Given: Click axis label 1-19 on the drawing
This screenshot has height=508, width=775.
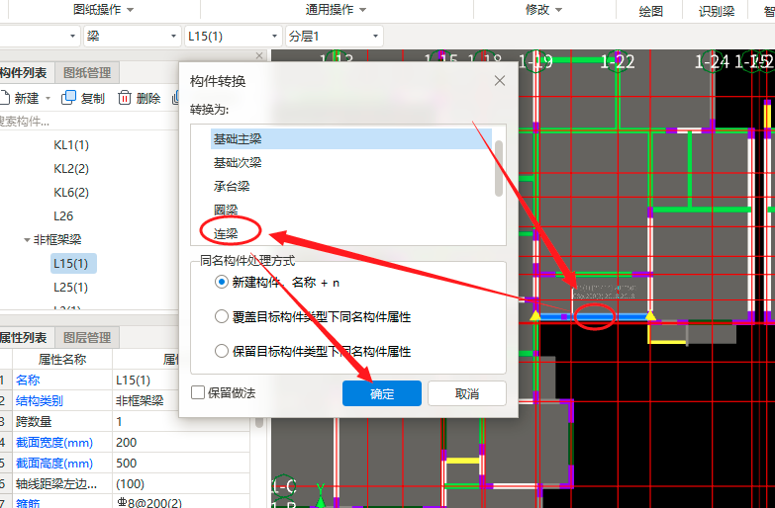Looking at the screenshot, I should point(535,61).
